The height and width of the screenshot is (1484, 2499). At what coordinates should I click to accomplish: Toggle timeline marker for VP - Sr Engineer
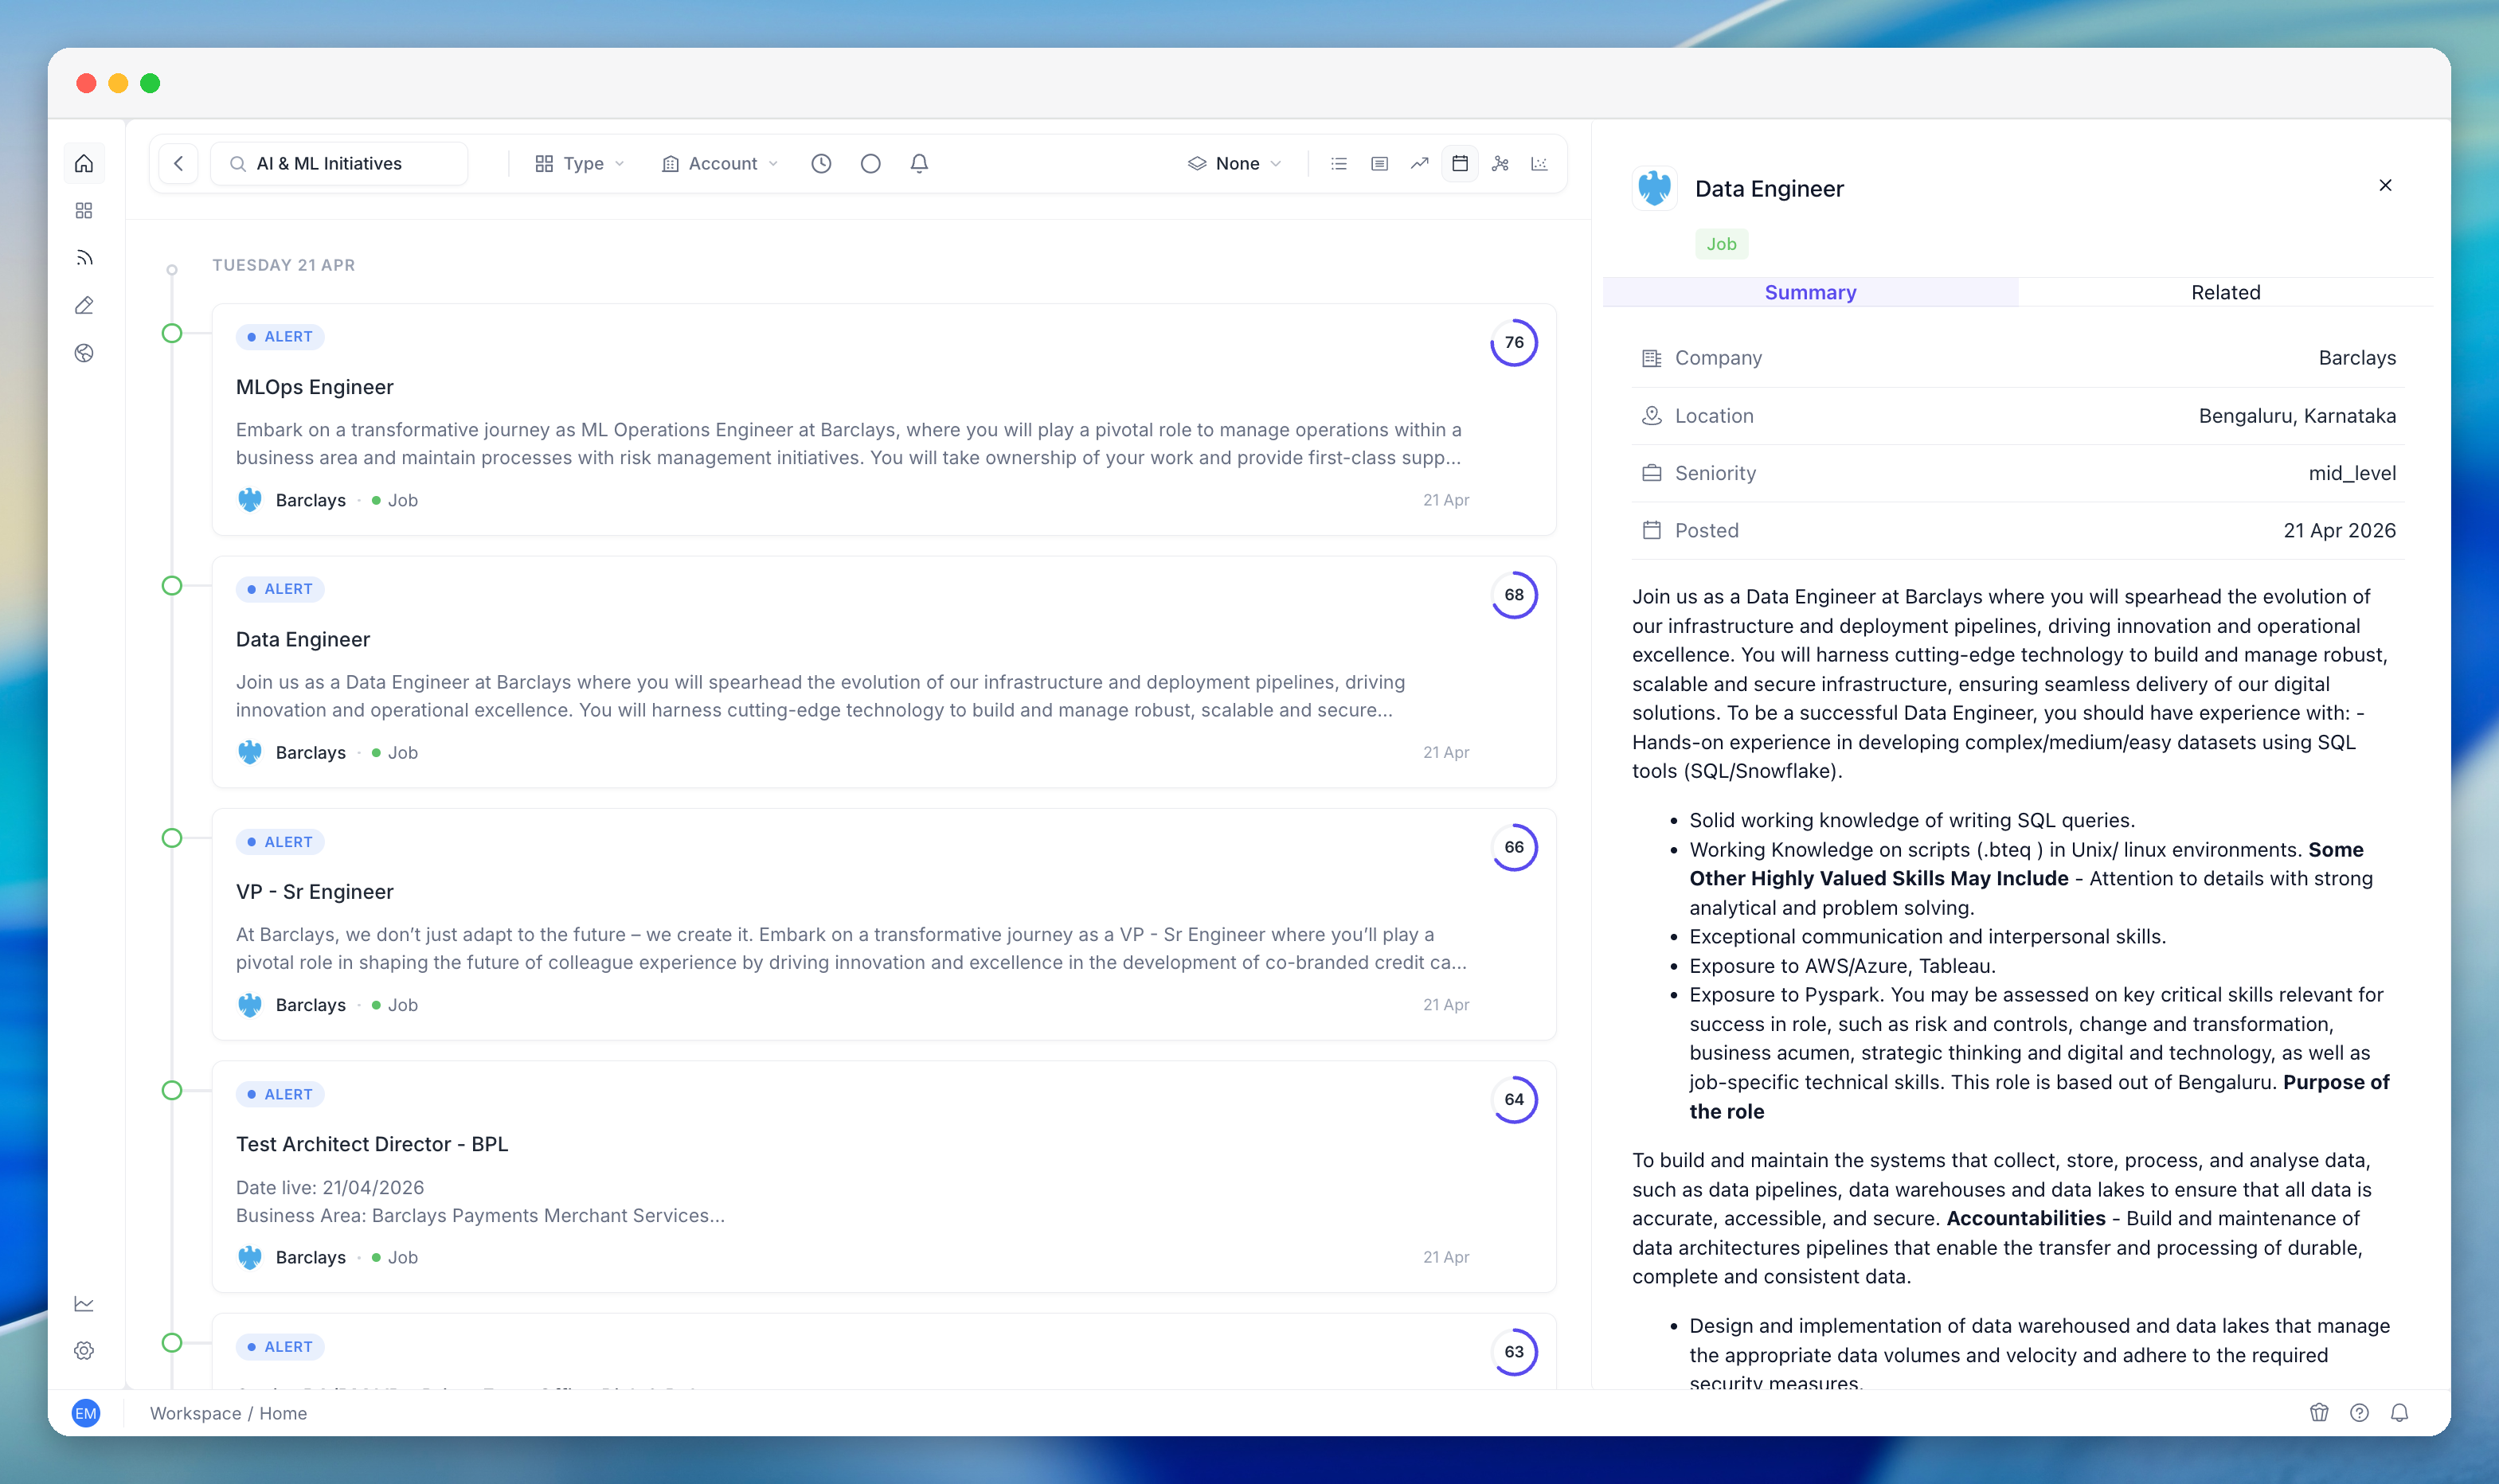coord(172,838)
